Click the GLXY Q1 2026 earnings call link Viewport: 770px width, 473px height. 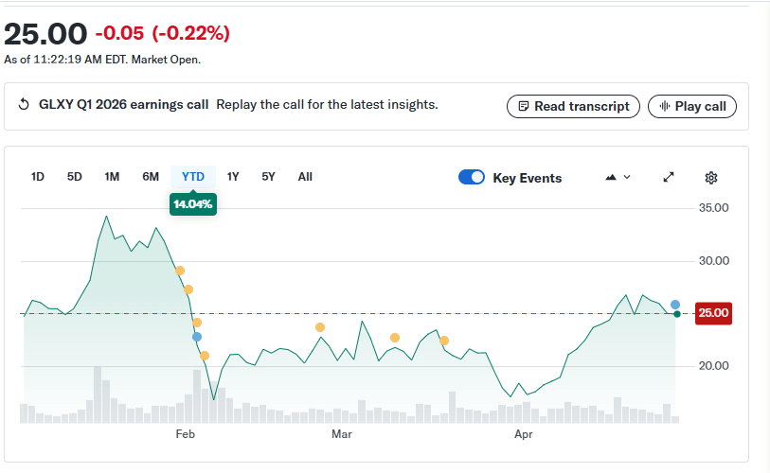(x=123, y=105)
